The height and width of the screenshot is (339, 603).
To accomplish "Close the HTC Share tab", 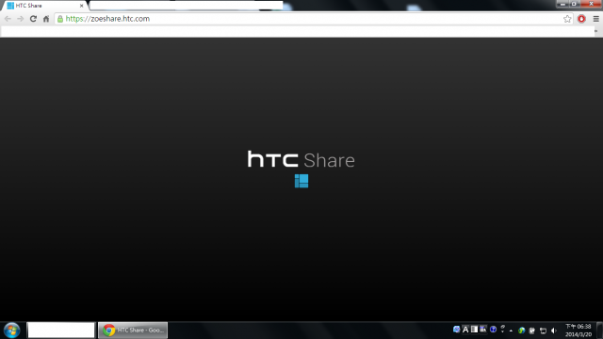I will [x=82, y=6].
